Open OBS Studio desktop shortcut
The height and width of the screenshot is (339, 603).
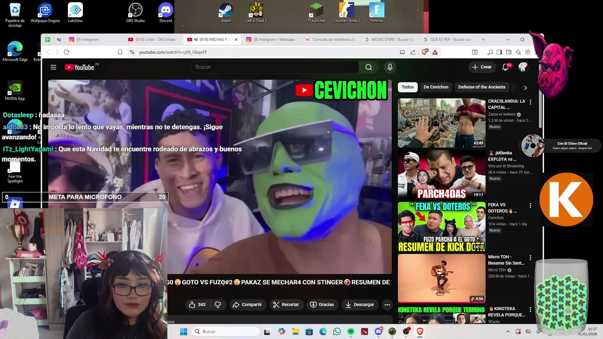click(x=136, y=13)
